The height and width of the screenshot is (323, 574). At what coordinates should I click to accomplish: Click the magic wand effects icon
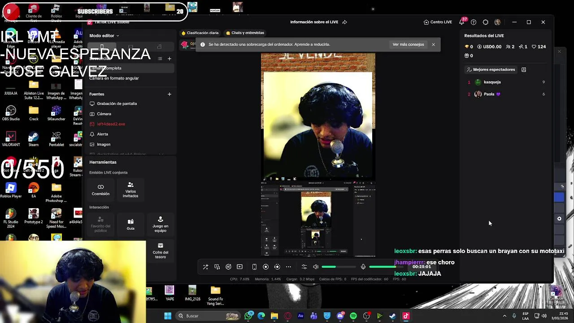[205, 267]
